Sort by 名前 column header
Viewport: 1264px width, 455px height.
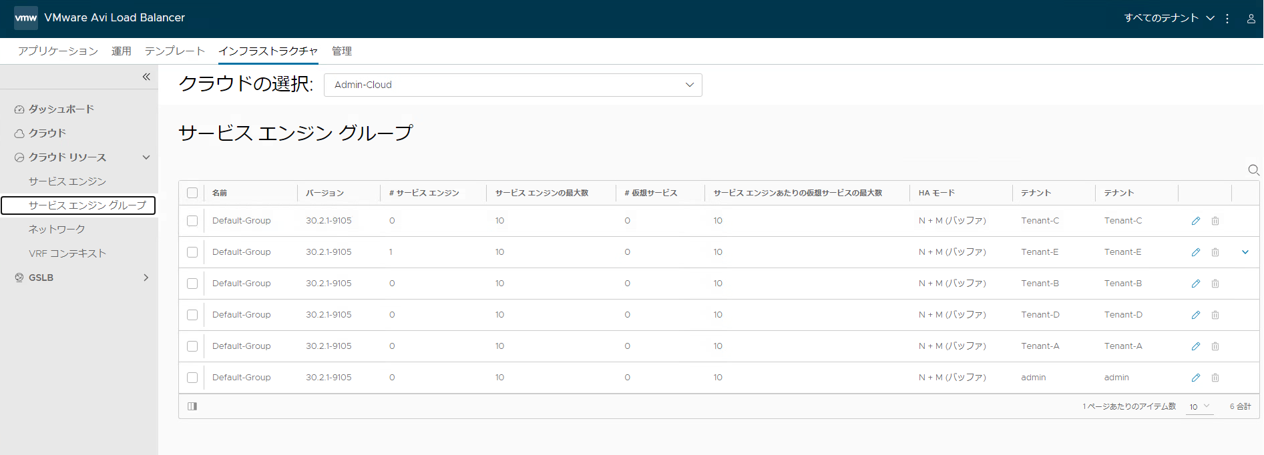coord(220,193)
